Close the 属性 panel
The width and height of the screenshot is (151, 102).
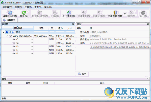pyautogui.click(x=148, y=24)
